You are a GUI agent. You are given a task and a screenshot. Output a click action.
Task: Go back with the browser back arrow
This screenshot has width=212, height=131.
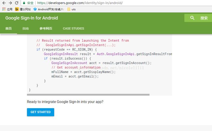[4, 3]
